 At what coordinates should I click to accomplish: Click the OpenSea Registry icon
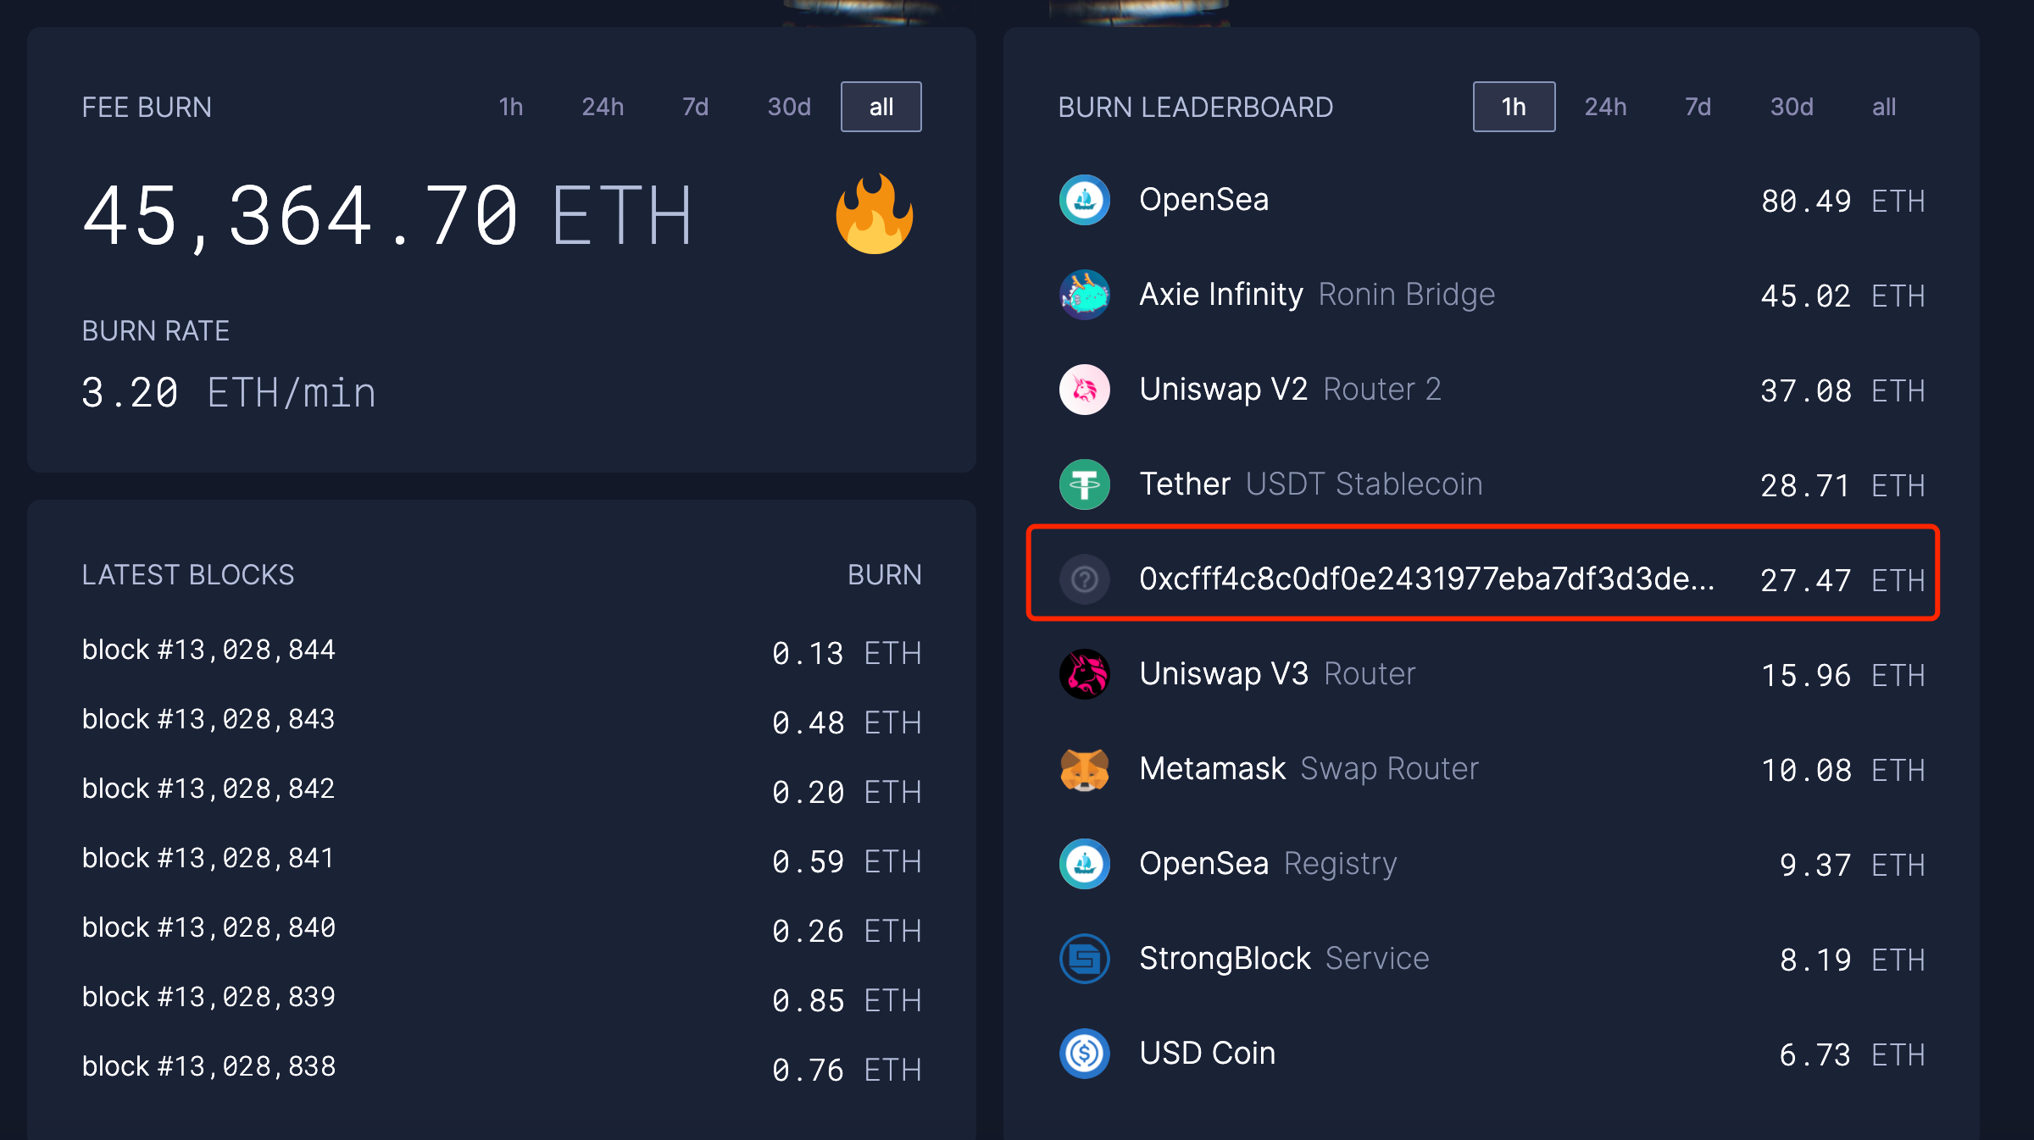(1085, 864)
